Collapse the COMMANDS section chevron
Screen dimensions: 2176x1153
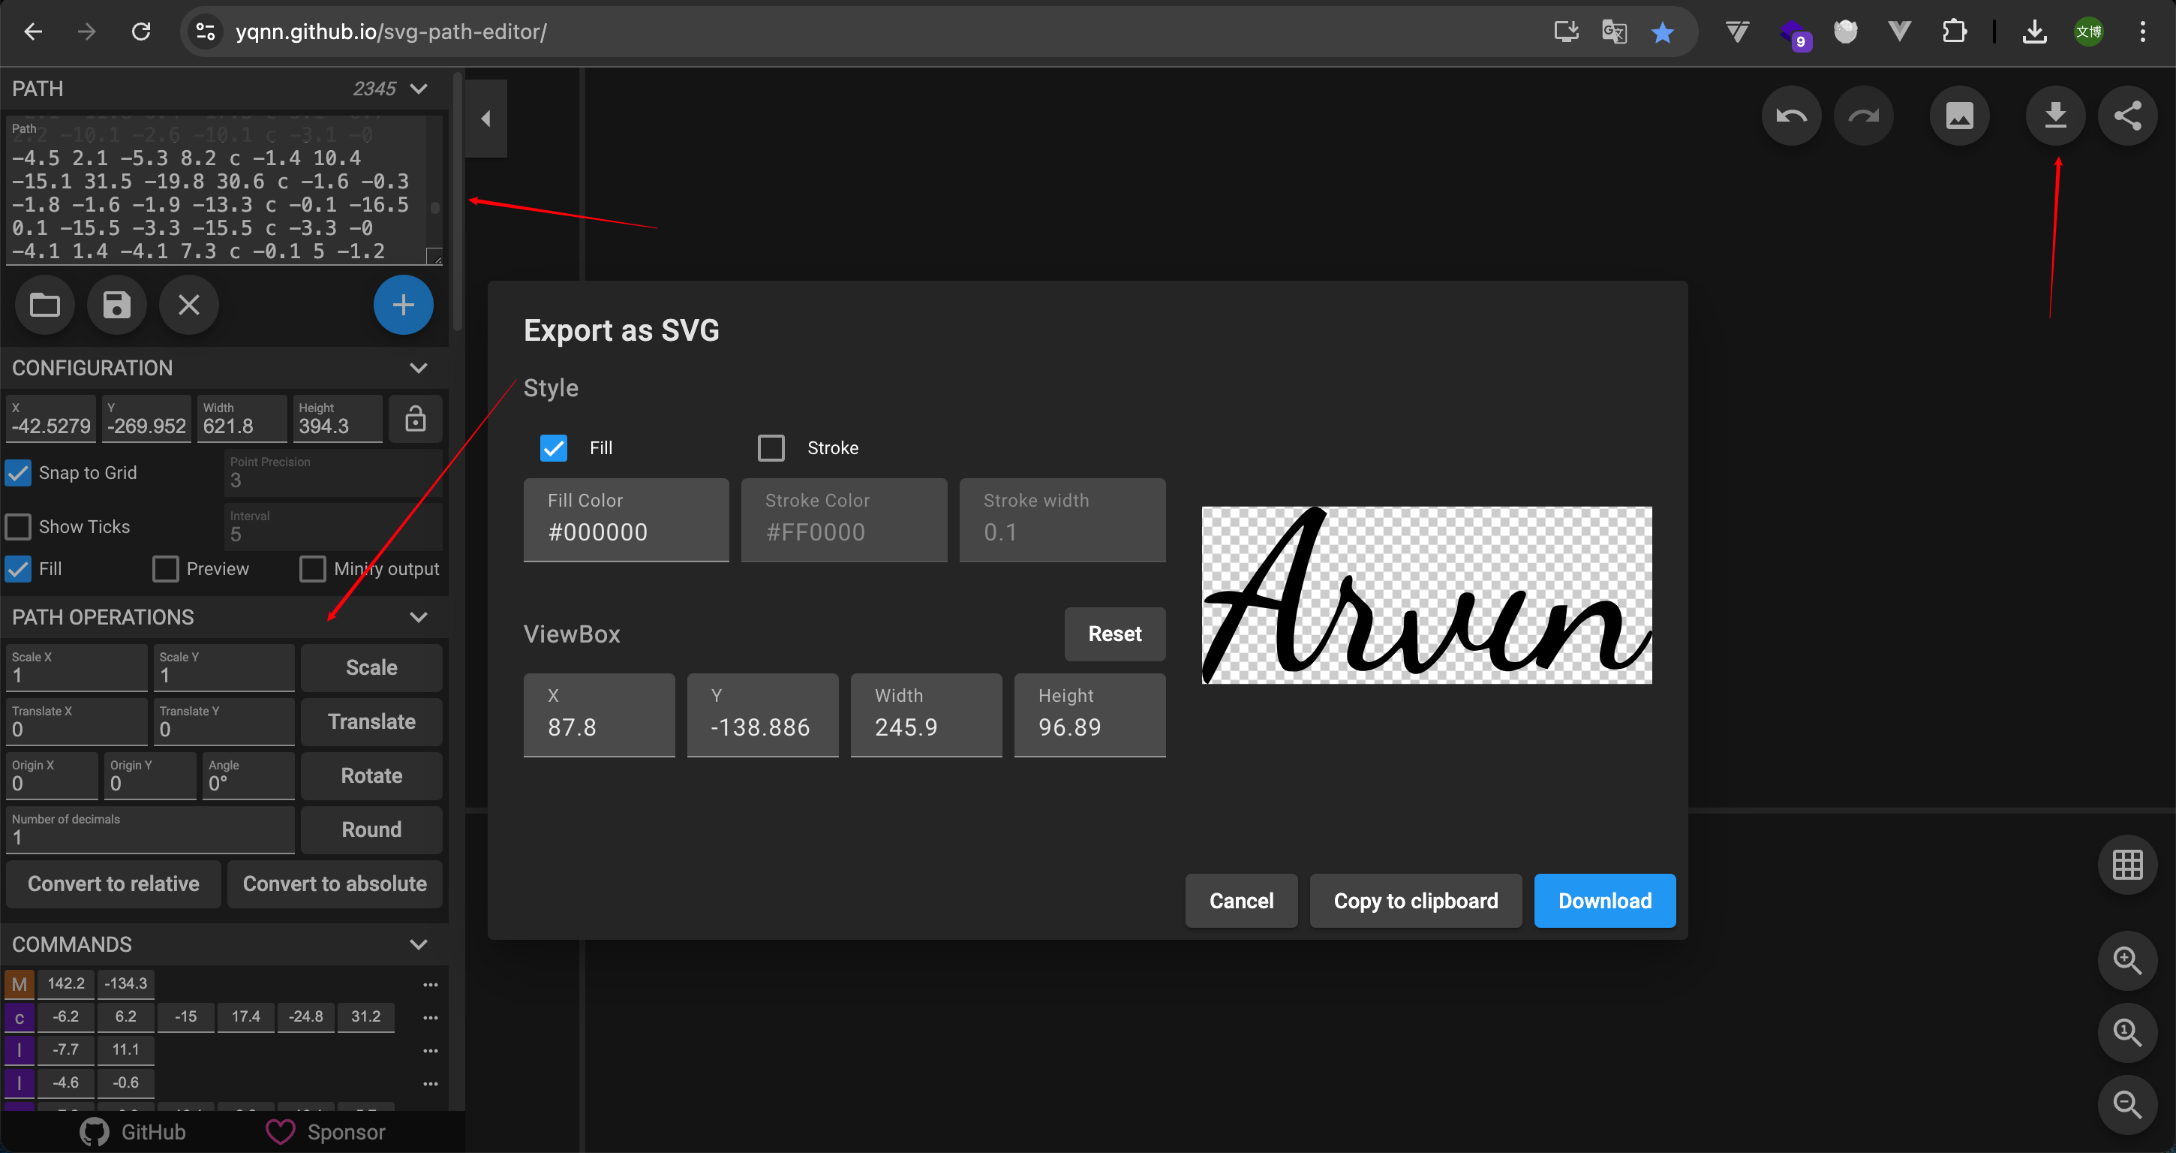pos(418,944)
